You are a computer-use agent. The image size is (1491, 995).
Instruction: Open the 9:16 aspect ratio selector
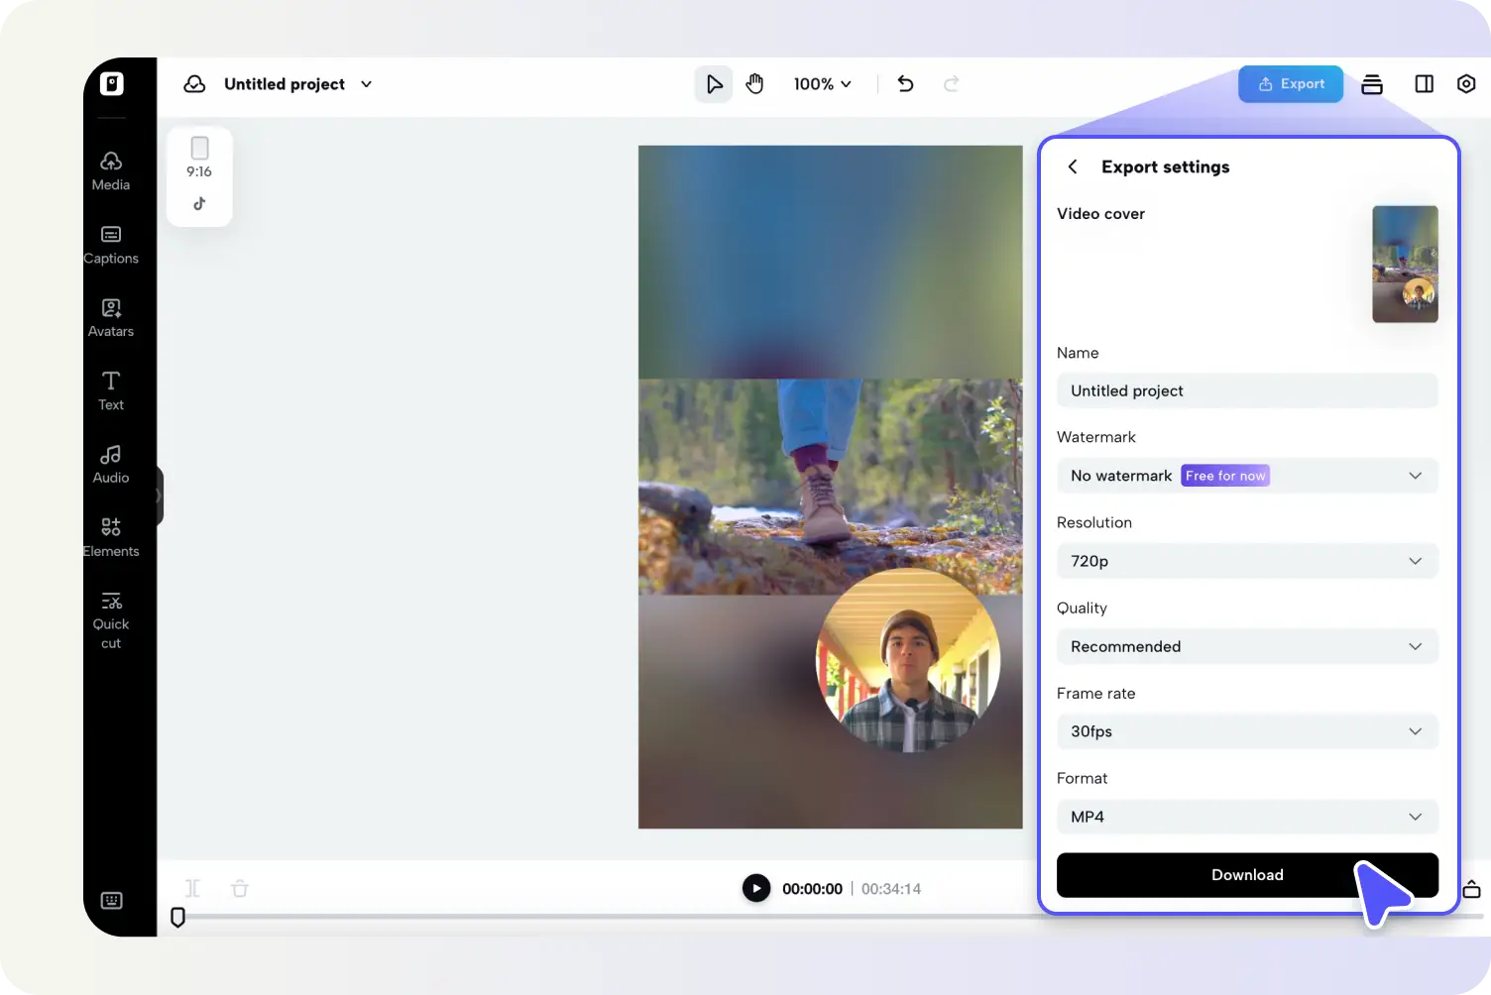(199, 159)
